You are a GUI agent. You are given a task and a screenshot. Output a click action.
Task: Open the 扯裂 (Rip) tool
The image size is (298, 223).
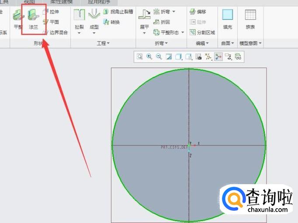[x=79, y=19]
